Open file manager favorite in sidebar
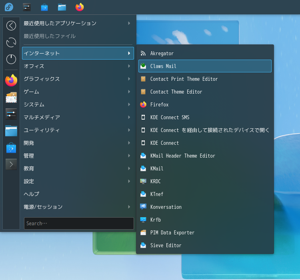Image resolution: width=300 pixels, height=280 pixels. coord(11,131)
